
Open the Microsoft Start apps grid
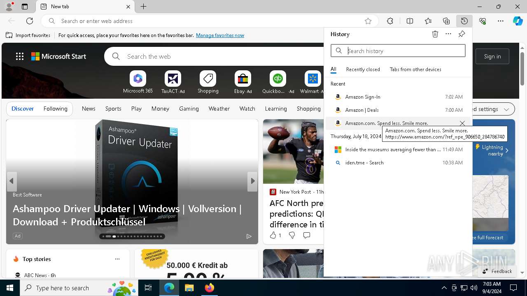pyautogui.click(x=20, y=56)
